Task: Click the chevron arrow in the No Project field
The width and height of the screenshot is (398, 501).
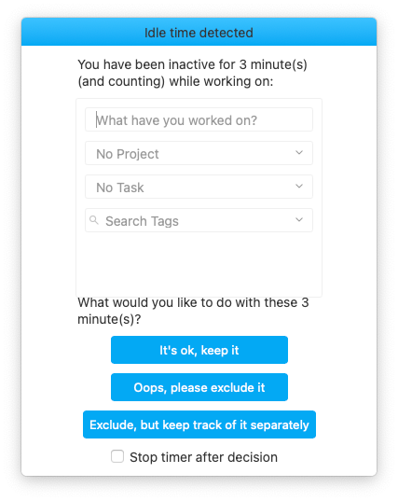Action: pyautogui.click(x=299, y=153)
